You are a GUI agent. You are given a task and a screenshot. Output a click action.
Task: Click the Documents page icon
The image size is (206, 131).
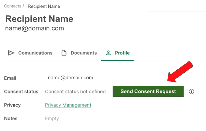click(64, 53)
